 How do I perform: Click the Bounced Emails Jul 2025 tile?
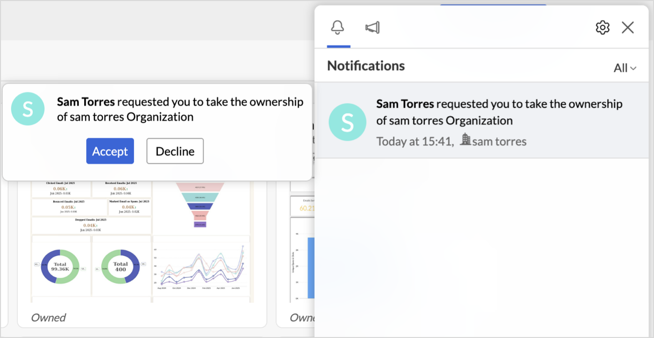[69, 207]
